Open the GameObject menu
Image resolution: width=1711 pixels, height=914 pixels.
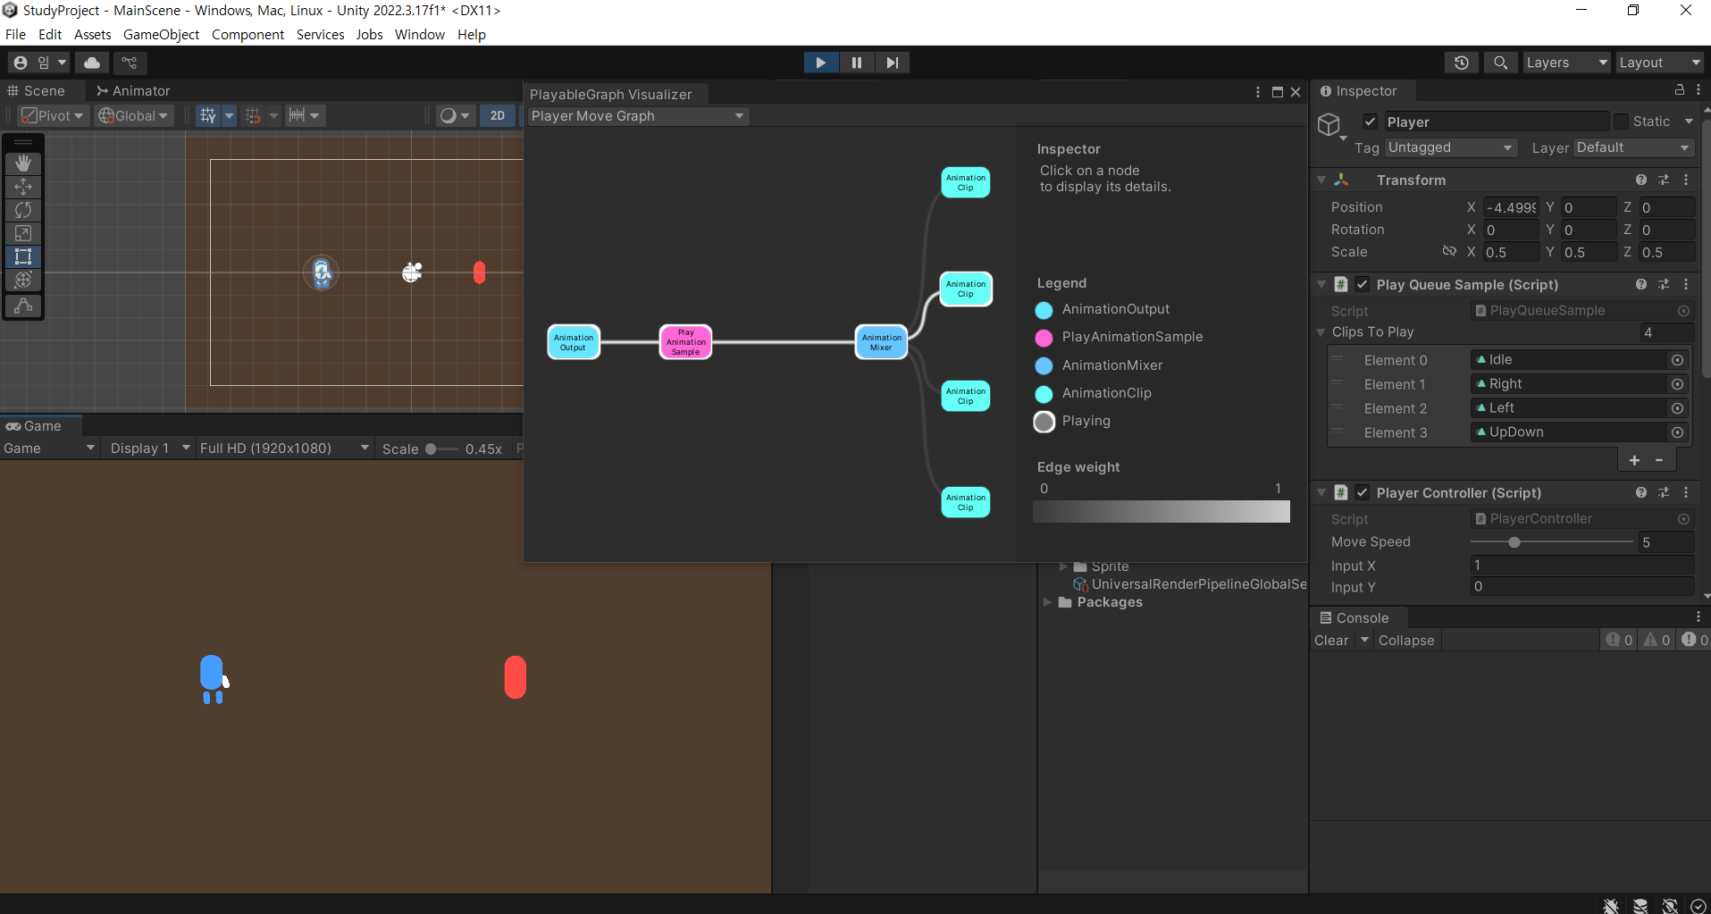pyautogui.click(x=161, y=34)
